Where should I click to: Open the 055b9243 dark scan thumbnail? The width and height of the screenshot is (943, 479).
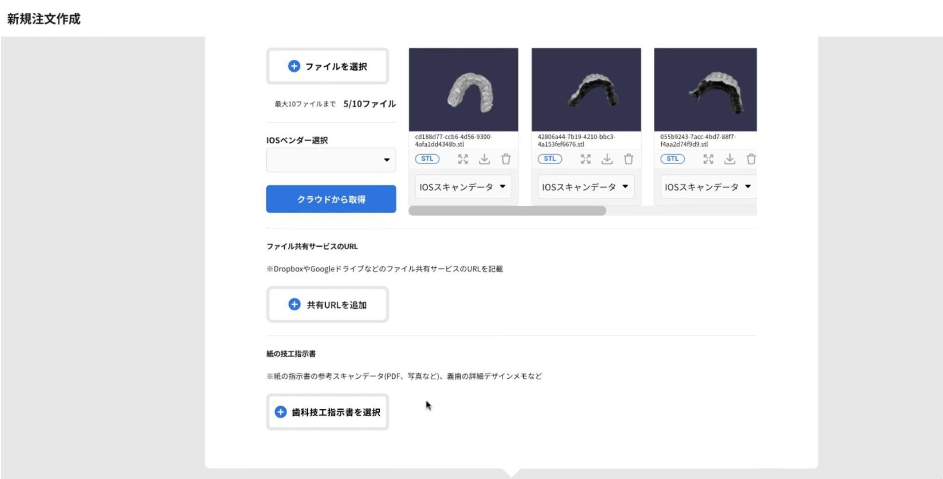(x=705, y=90)
